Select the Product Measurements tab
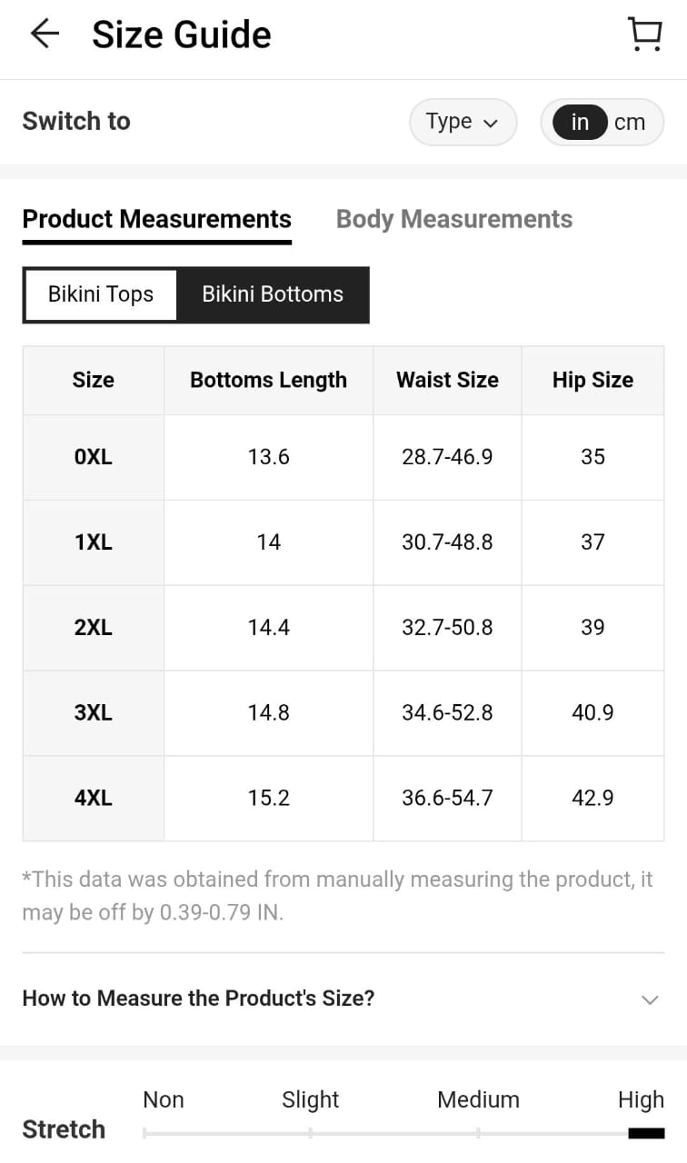 tap(156, 219)
